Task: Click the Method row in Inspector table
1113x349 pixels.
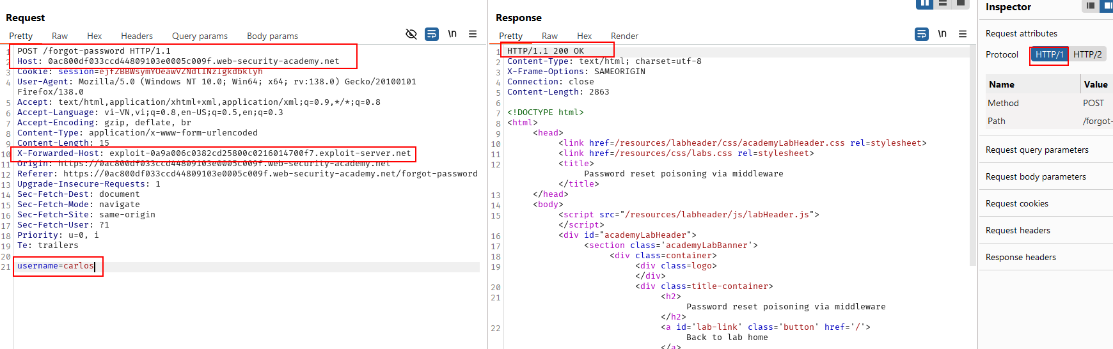Action: click(1049, 103)
